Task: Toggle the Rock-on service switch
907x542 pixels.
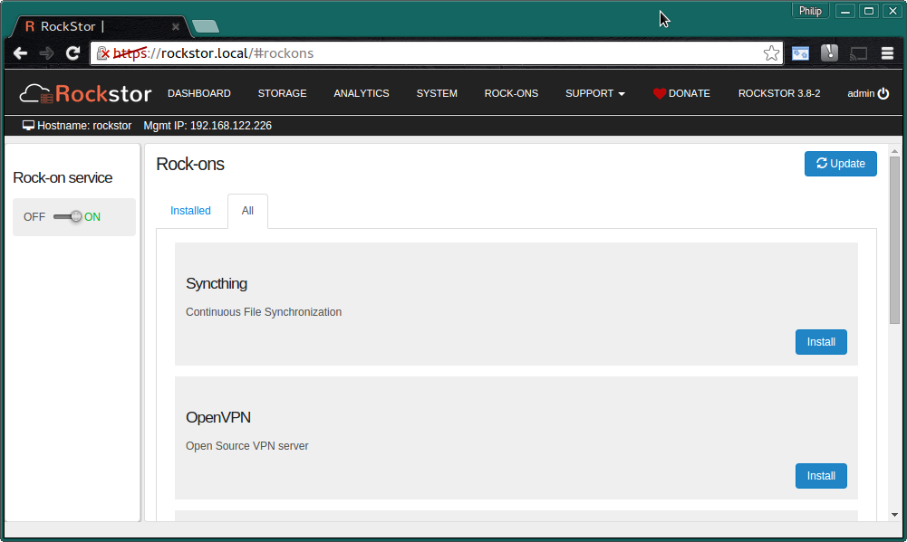Action: coord(68,216)
